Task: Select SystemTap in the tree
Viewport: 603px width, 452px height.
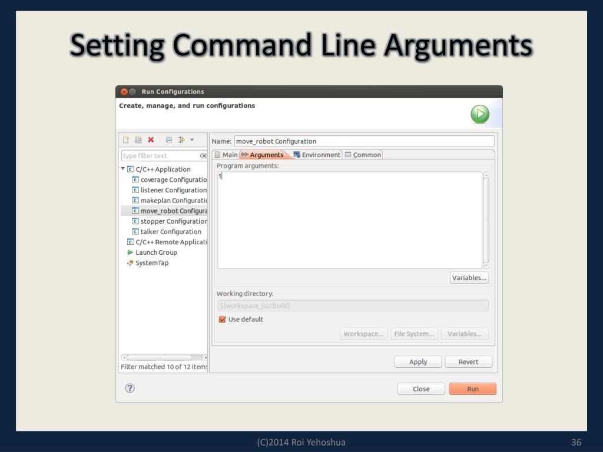Action: pos(152,263)
